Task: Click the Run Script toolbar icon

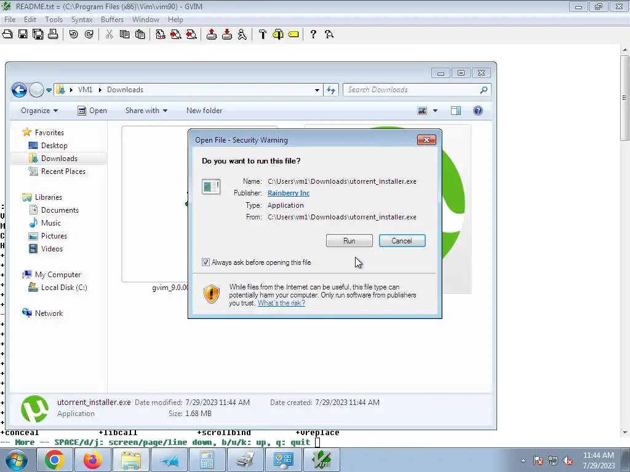Action: point(242,34)
